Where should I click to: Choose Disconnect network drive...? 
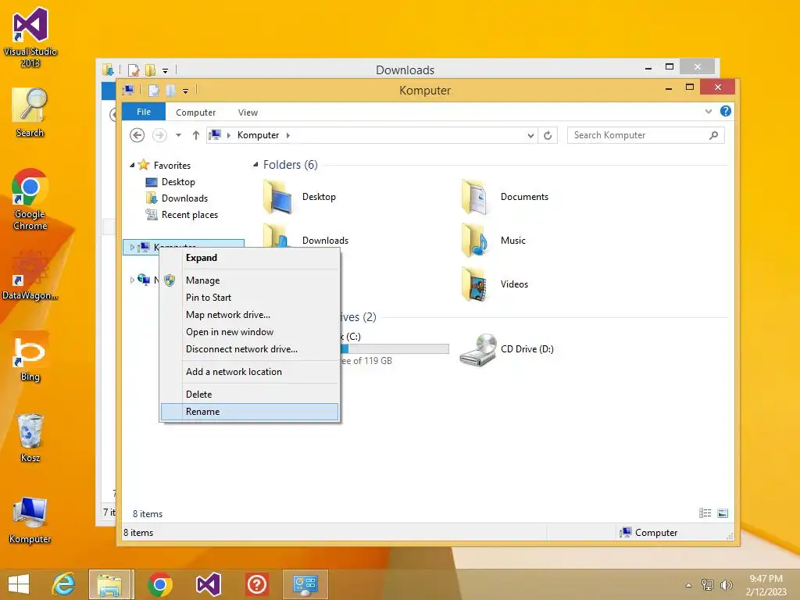(x=249, y=349)
